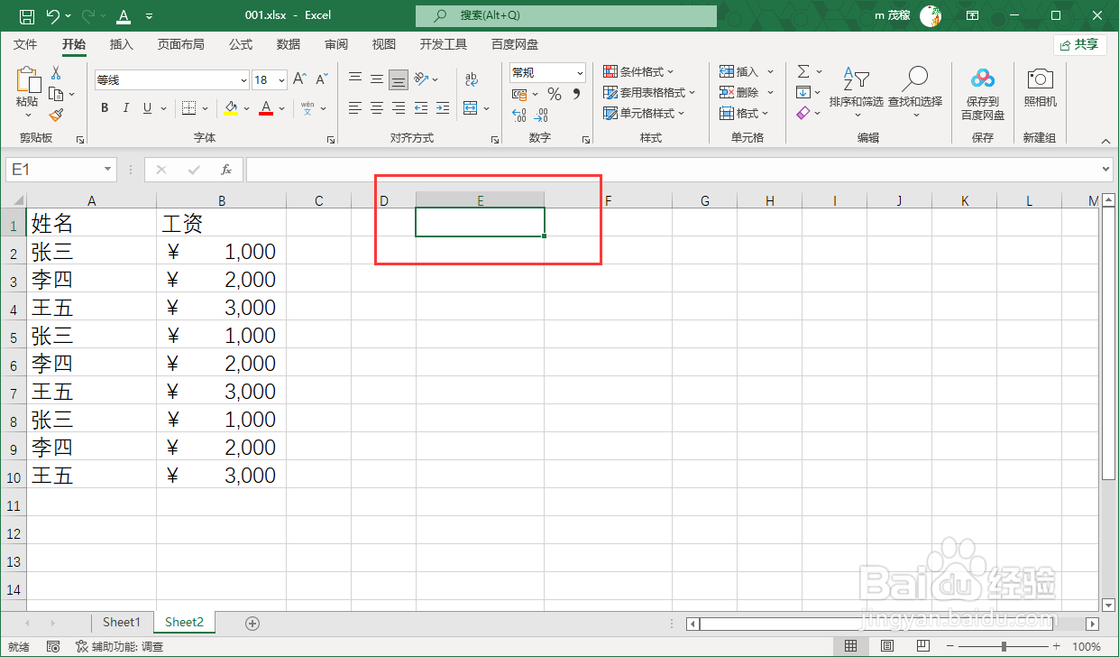1119x657 pixels.
Task: Click the Decrease Indent icon
Action: 421,108
